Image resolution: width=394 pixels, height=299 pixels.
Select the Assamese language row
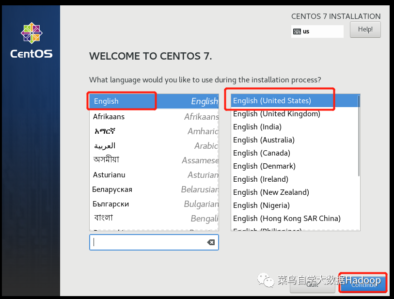tap(154, 160)
